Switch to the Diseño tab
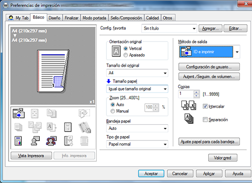Image resolution: width=252 pixels, height=183 pixels. 54,18
